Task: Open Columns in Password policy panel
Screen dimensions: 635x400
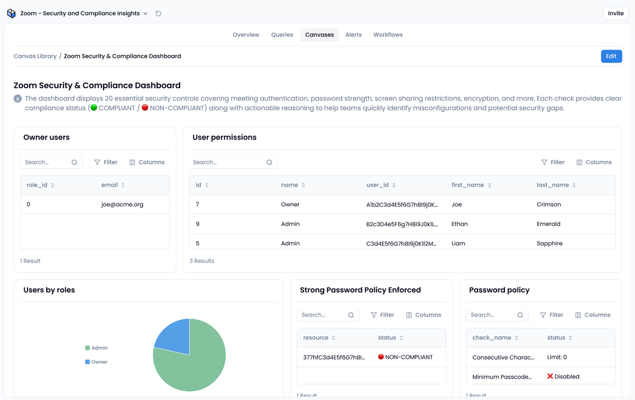Action: 593,315
